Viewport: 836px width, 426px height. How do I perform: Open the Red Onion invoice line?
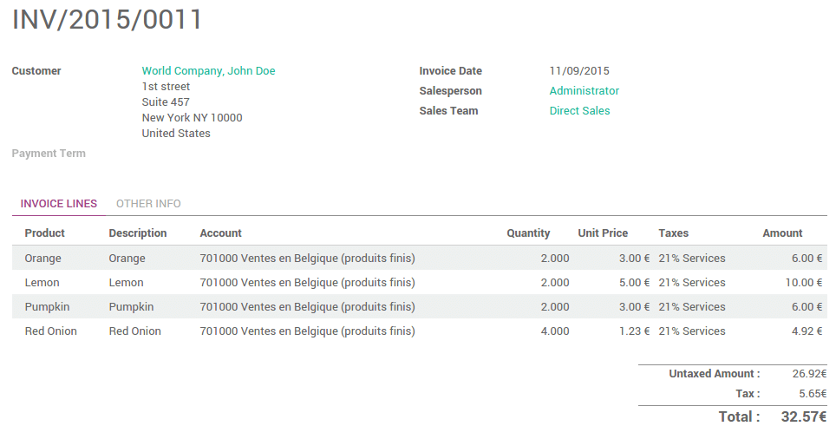click(x=50, y=331)
